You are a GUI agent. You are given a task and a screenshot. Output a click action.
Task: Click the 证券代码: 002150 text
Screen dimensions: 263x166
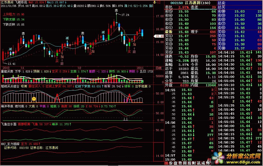[x=16, y=148]
